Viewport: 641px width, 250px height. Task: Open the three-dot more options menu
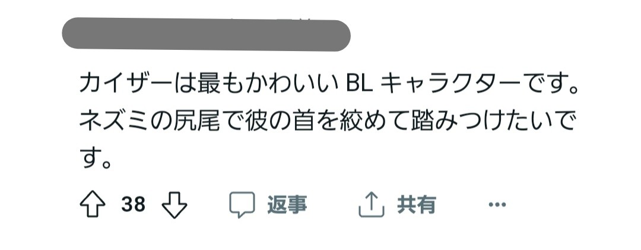click(x=497, y=204)
